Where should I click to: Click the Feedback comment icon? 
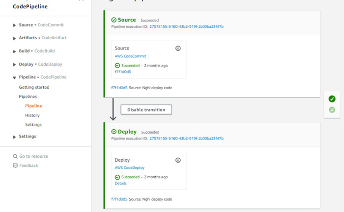pos(15,165)
